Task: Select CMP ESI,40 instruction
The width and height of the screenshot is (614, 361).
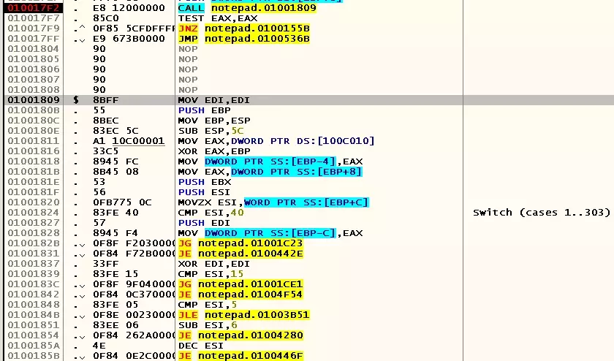Action: (x=211, y=213)
